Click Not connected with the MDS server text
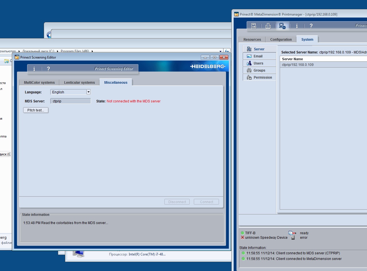This screenshot has width=367, height=271. [133, 101]
